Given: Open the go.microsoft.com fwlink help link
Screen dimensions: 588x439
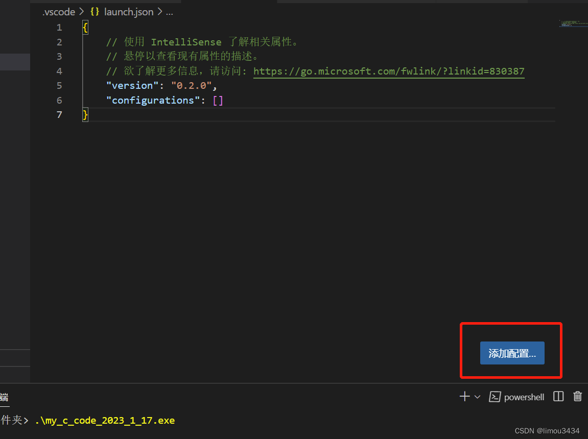Looking at the screenshot, I should click(x=388, y=71).
